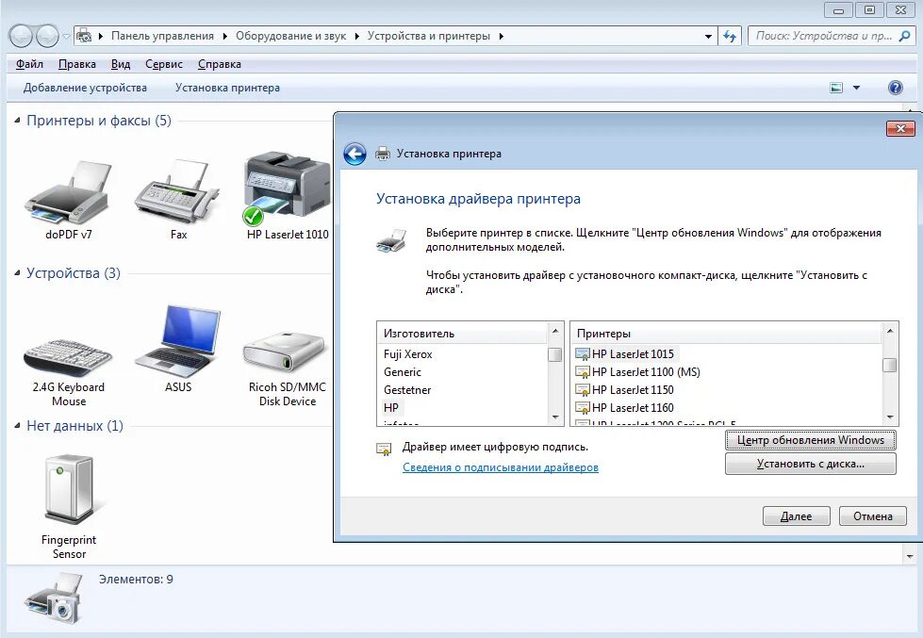
Task: Click the Оборудование и звук breadcrumb
Action: click(x=290, y=36)
